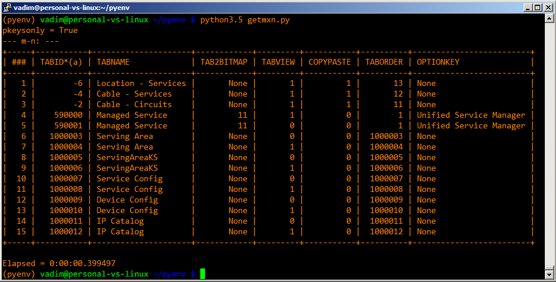Click the 'pkeysonly = True' output line
The height and width of the screenshot is (282, 556).
(x=40, y=30)
